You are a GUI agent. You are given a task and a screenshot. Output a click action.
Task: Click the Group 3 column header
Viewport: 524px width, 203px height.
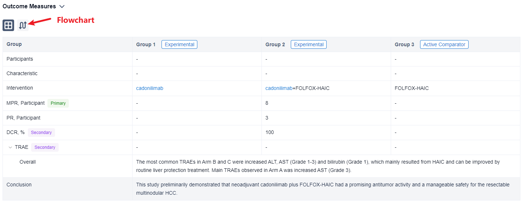(x=404, y=44)
